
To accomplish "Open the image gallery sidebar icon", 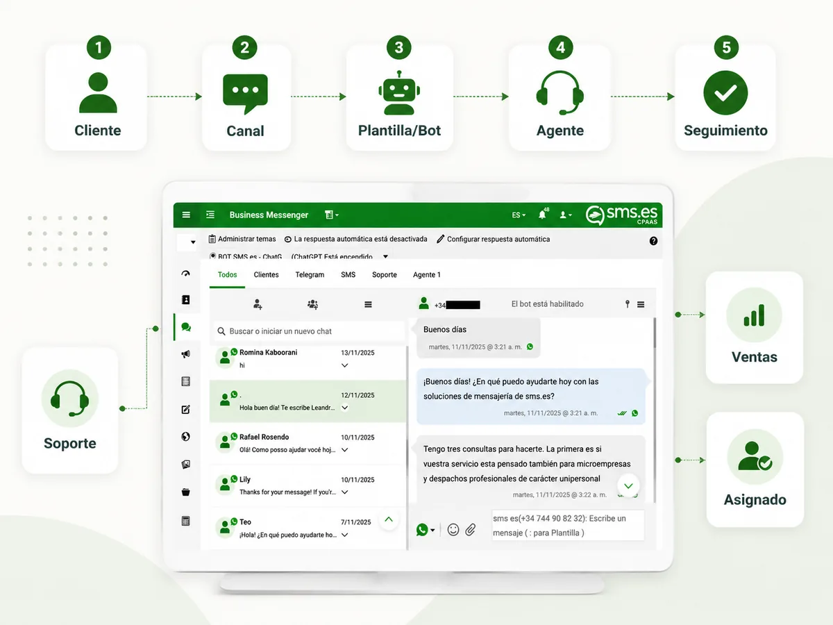I will [x=185, y=465].
